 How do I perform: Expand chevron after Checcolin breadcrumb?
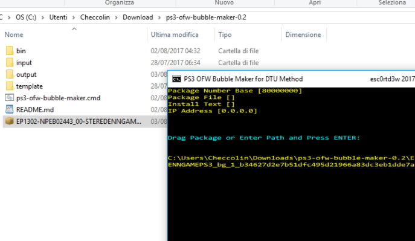coord(116,18)
